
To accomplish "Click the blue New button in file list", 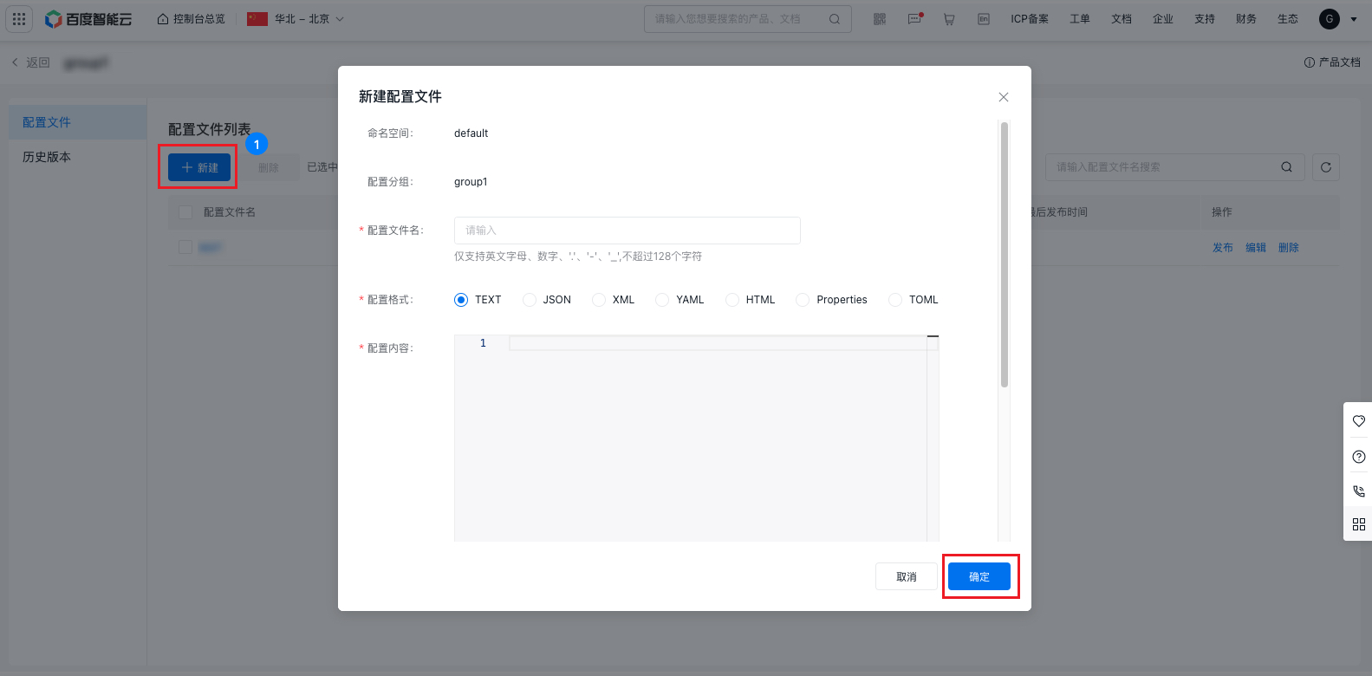I will point(199,167).
